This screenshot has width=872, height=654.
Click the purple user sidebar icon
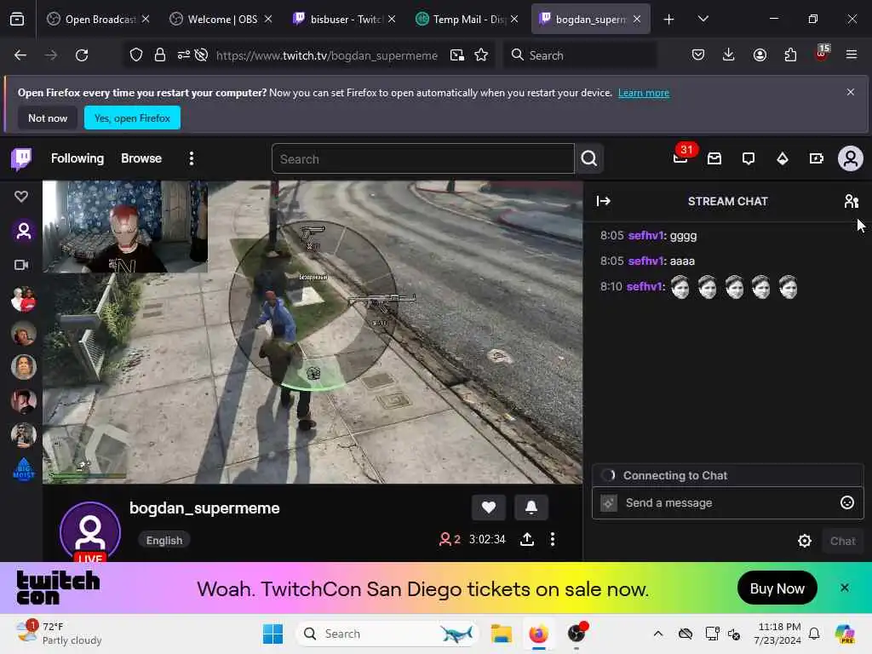tap(23, 231)
